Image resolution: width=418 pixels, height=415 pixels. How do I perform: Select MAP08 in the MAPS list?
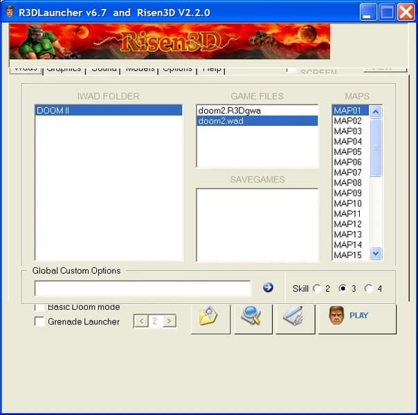(x=351, y=183)
